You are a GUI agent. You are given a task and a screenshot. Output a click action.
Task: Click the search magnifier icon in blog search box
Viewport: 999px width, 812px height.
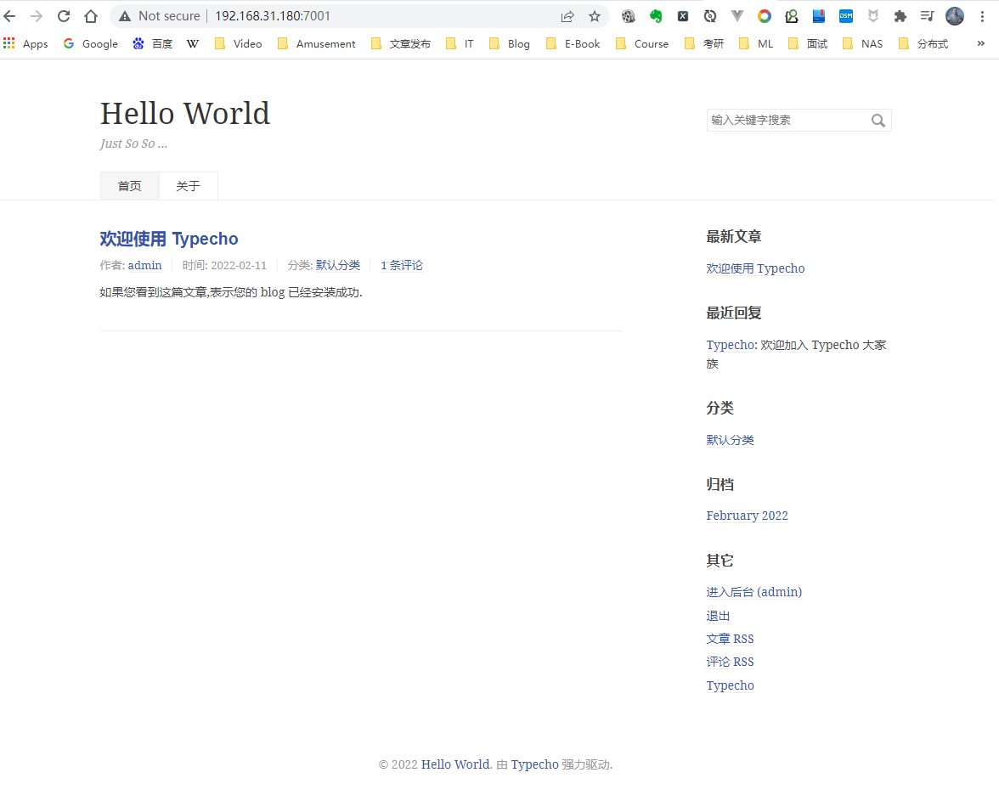click(878, 121)
